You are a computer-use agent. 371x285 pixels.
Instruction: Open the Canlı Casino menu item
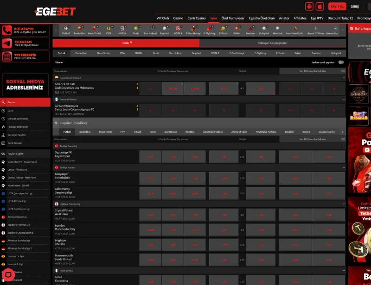(x=196, y=18)
